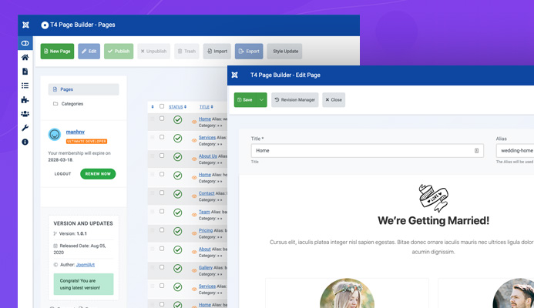534x308 pixels.
Task: Sort pages by Status column
Action: [177, 107]
